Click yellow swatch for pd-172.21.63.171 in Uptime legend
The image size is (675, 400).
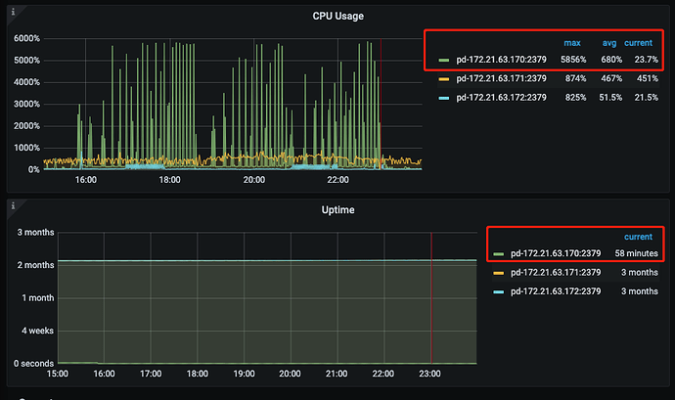point(499,273)
